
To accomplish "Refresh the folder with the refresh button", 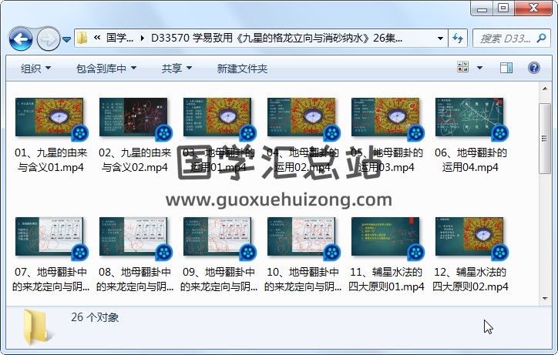I will click(x=458, y=38).
